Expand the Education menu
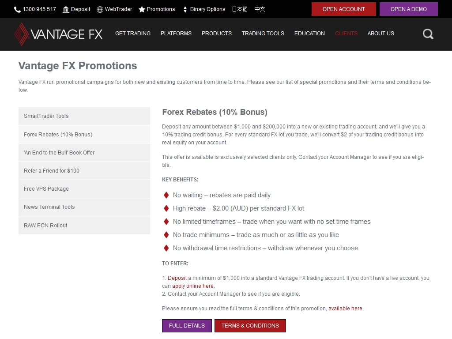452x339 pixels. [x=309, y=34]
